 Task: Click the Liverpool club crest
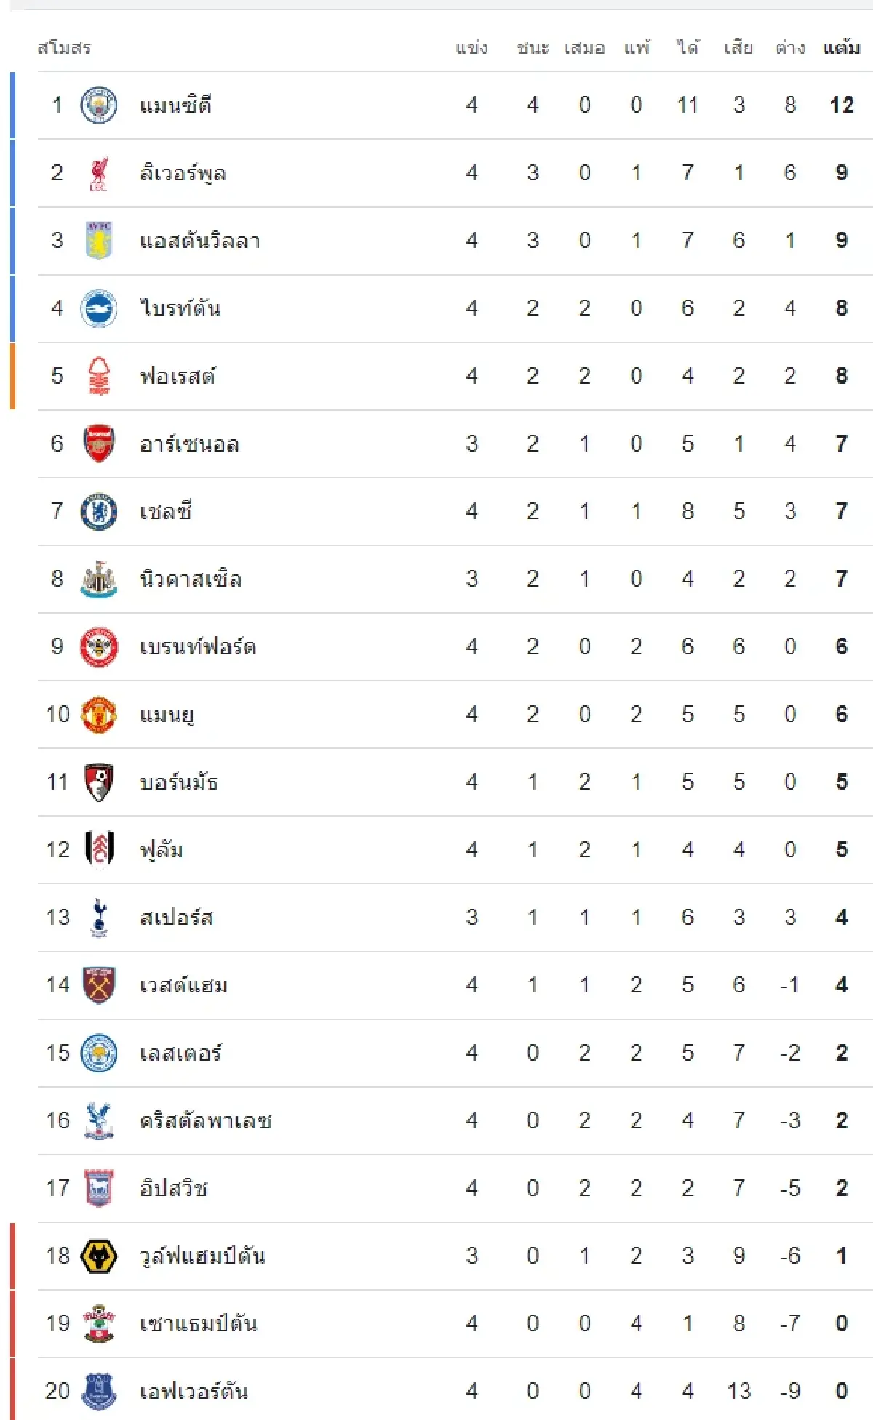98,173
